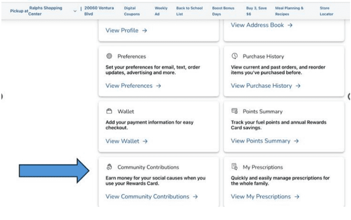The height and width of the screenshot is (220, 351).
Task: Click the Wallet icon
Action: click(109, 111)
